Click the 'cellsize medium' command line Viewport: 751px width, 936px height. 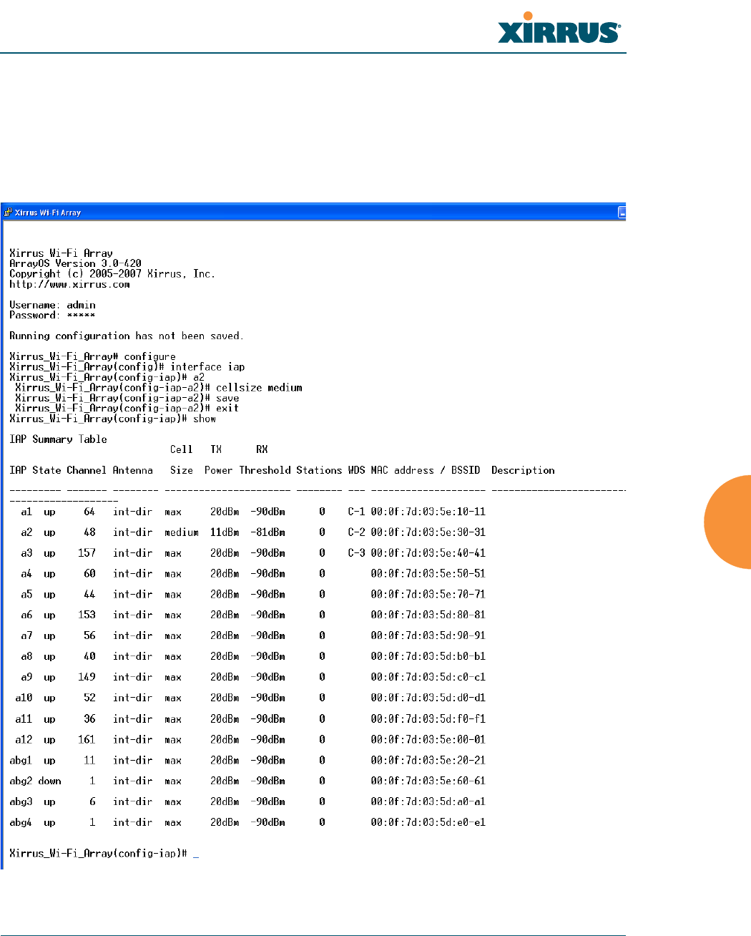[159, 387]
